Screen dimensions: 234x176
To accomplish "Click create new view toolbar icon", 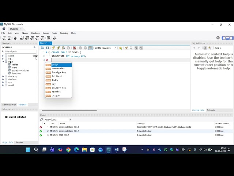I will pos(32,38).
